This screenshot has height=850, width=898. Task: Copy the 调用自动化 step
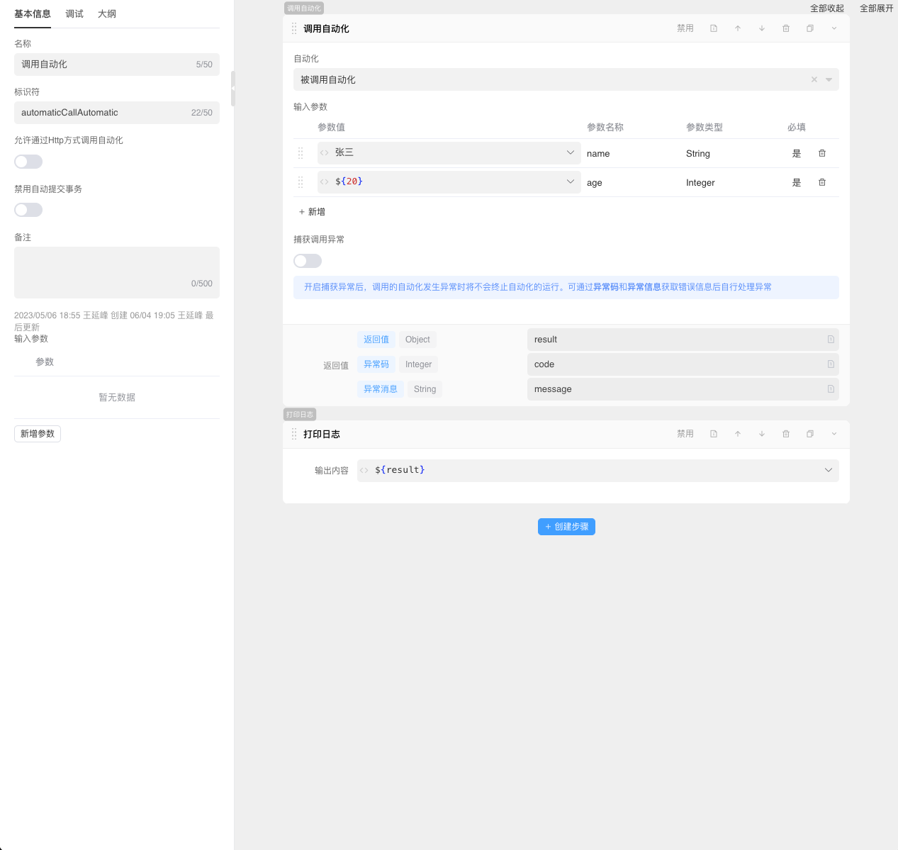coord(810,28)
